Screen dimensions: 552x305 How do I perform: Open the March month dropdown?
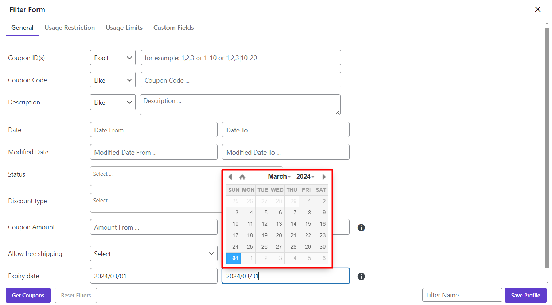point(279,177)
